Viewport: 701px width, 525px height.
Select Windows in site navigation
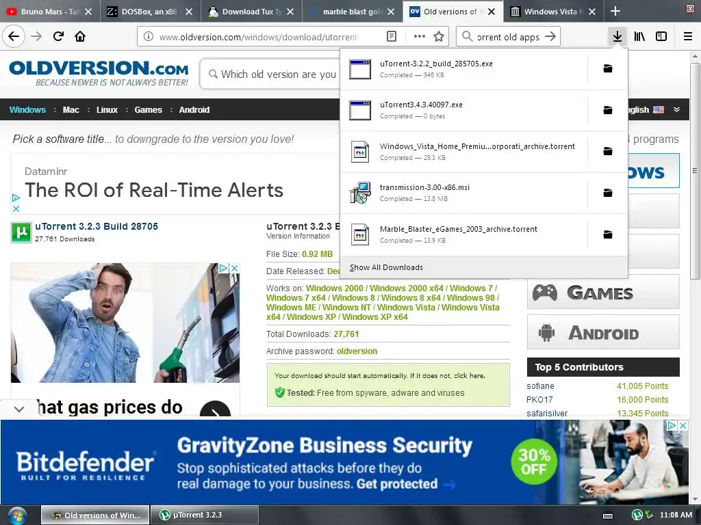tap(27, 110)
